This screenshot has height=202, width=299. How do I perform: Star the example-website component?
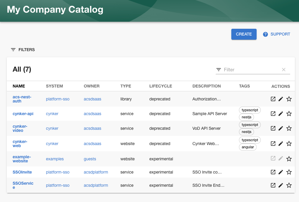click(x=289, y=159)
